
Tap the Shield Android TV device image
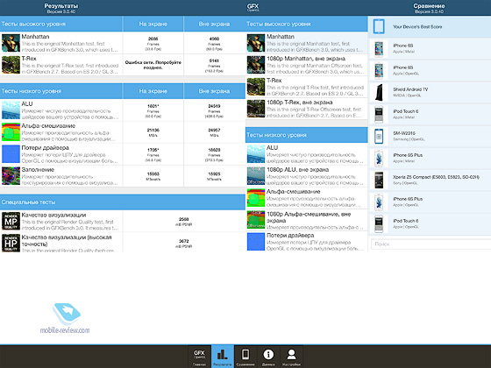379,92
